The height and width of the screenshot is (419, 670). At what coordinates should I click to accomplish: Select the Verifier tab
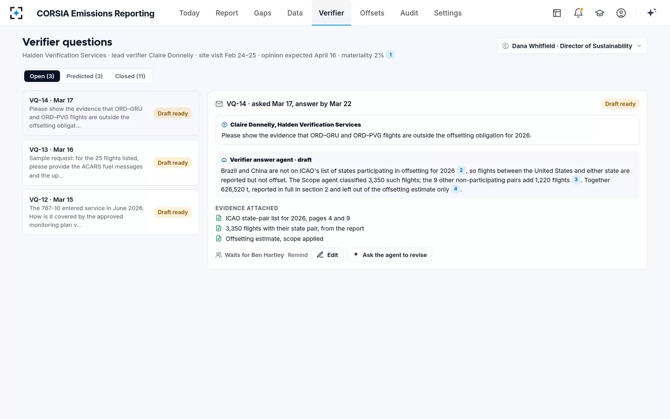pyautogui.click(x=331, y=13)
